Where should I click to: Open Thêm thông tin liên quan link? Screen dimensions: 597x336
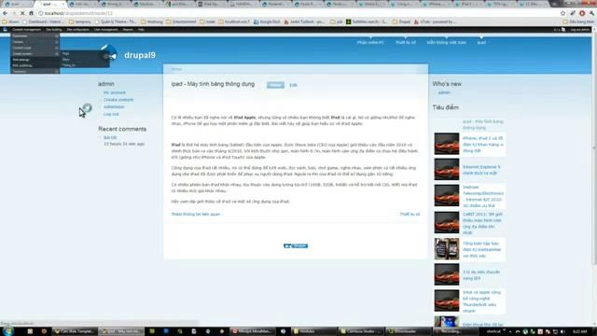(x=196, y=214)
